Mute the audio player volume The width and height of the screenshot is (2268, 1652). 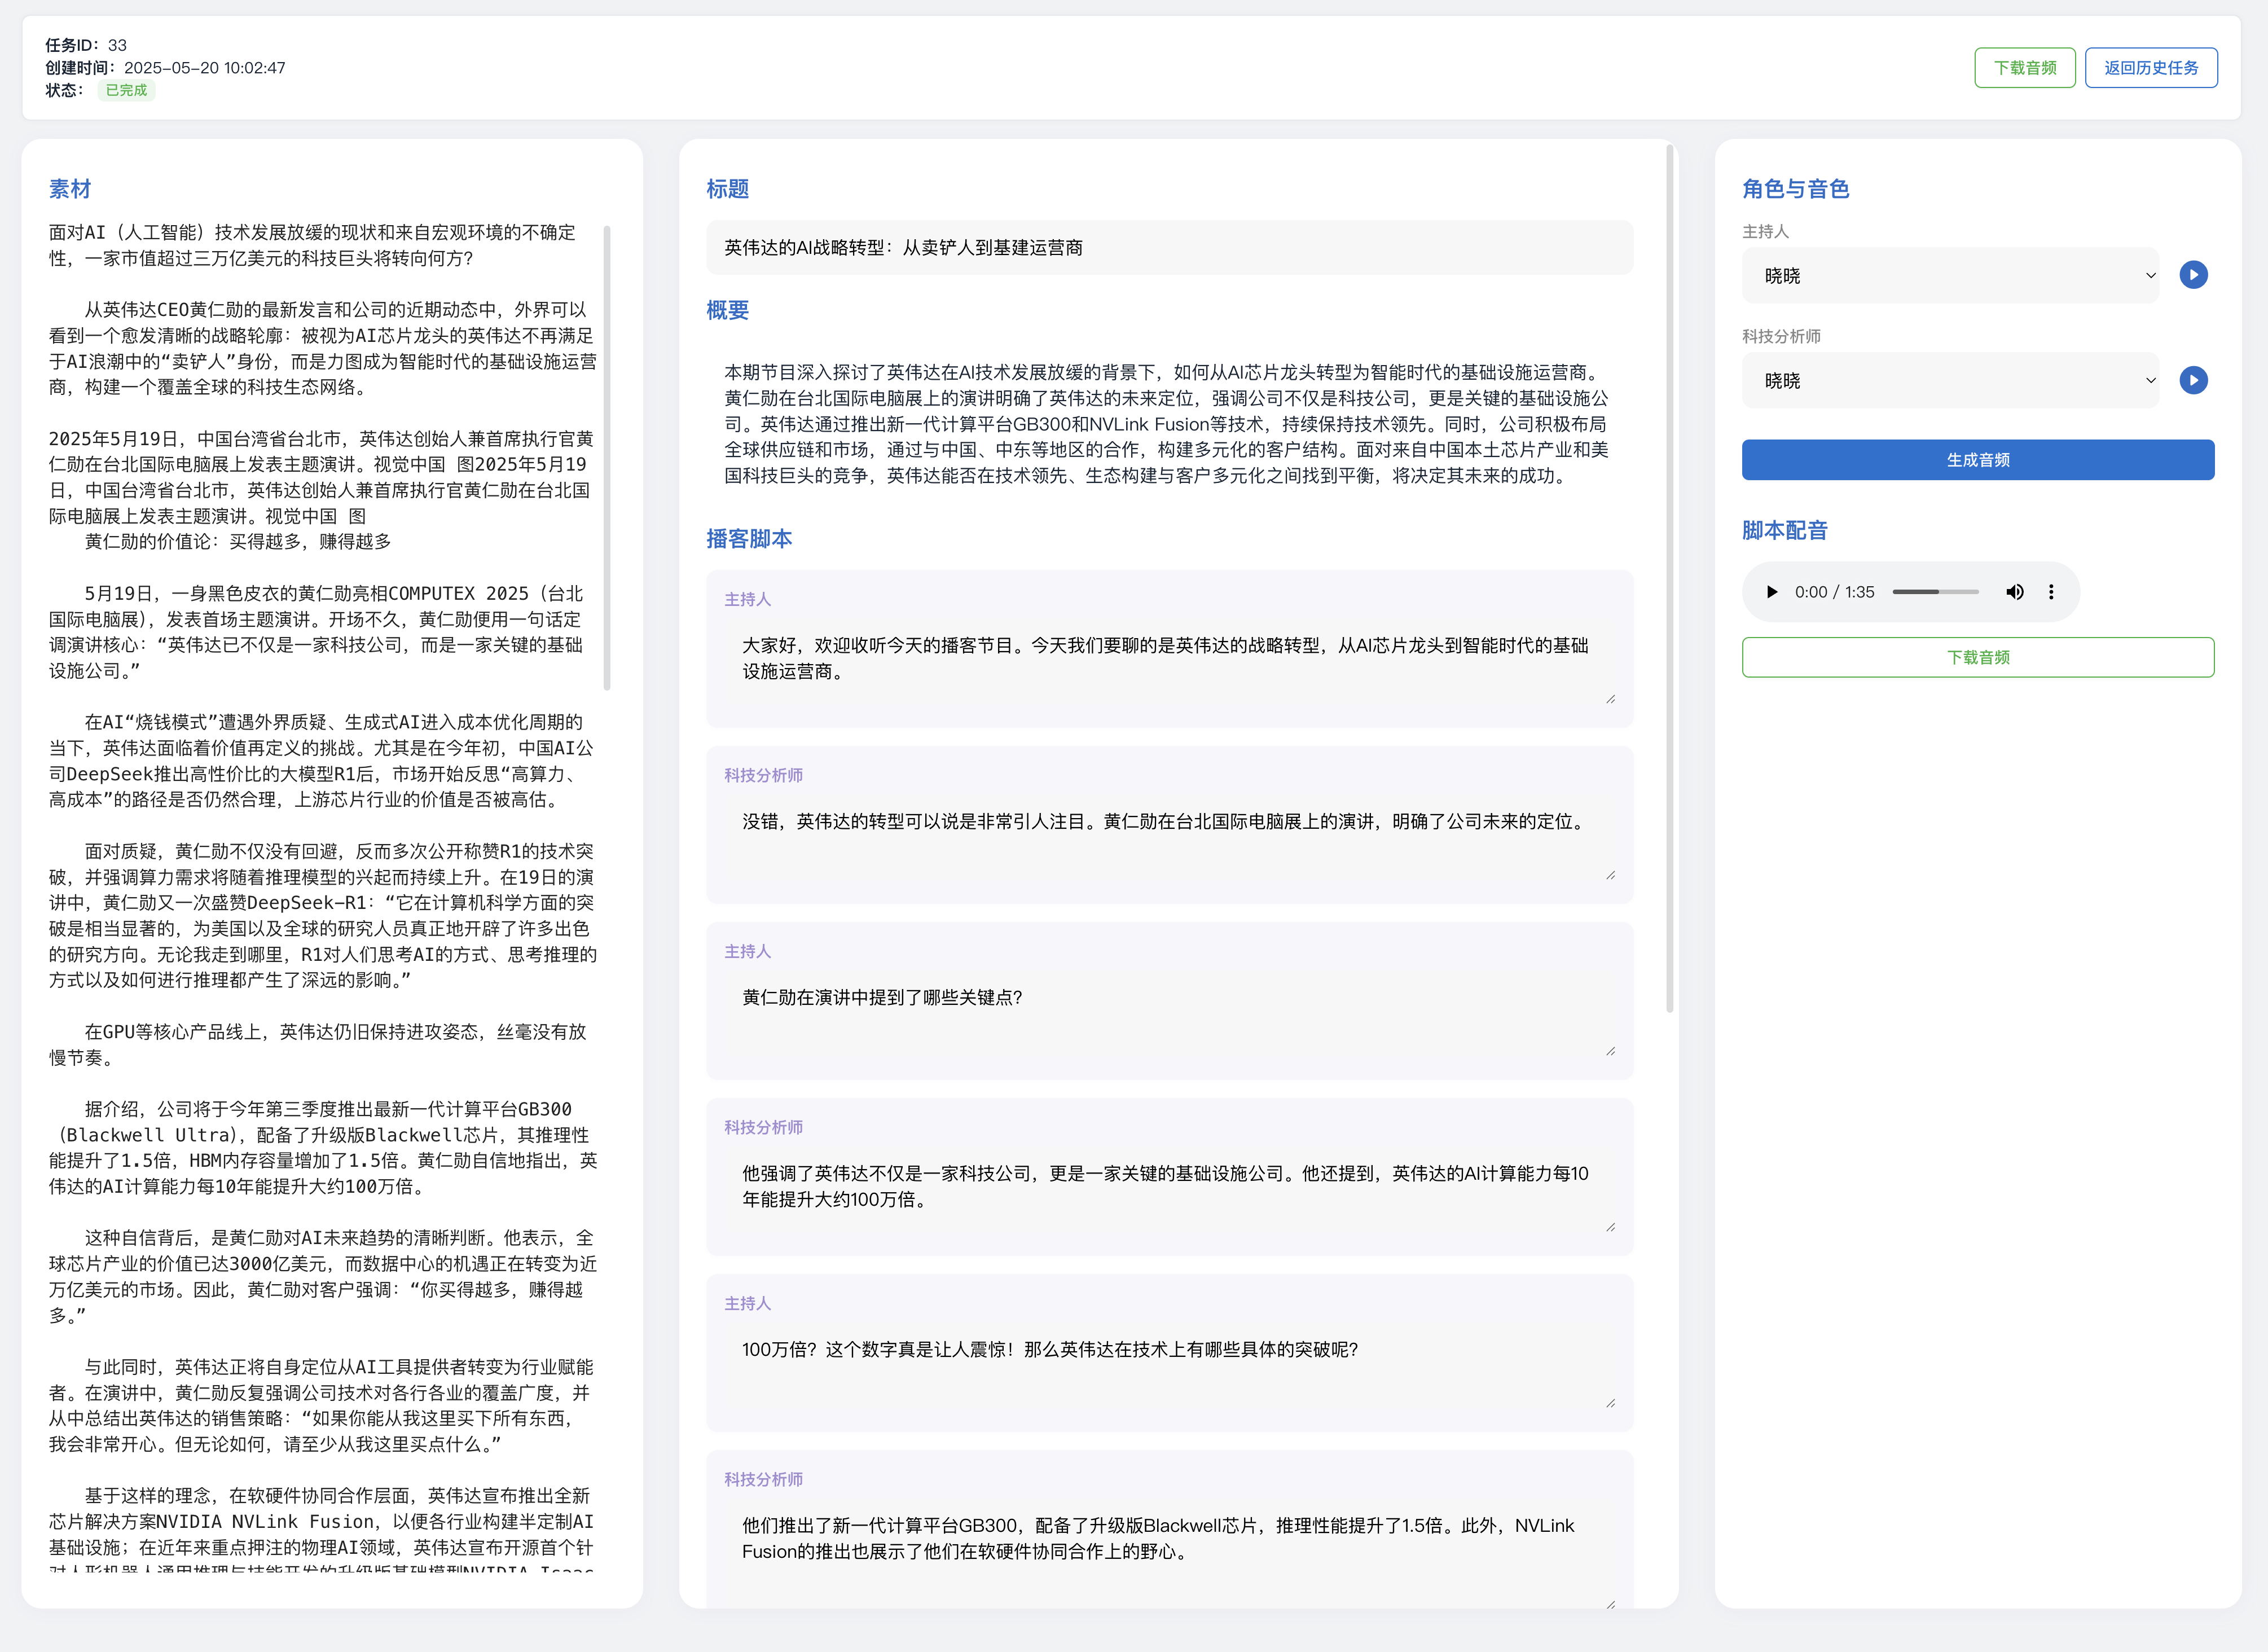[2014, 592]
